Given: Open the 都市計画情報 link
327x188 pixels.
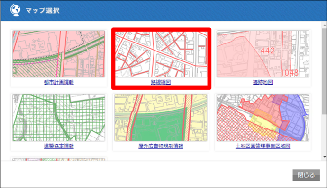Looking at the screenshot, I should coord(59,82).
